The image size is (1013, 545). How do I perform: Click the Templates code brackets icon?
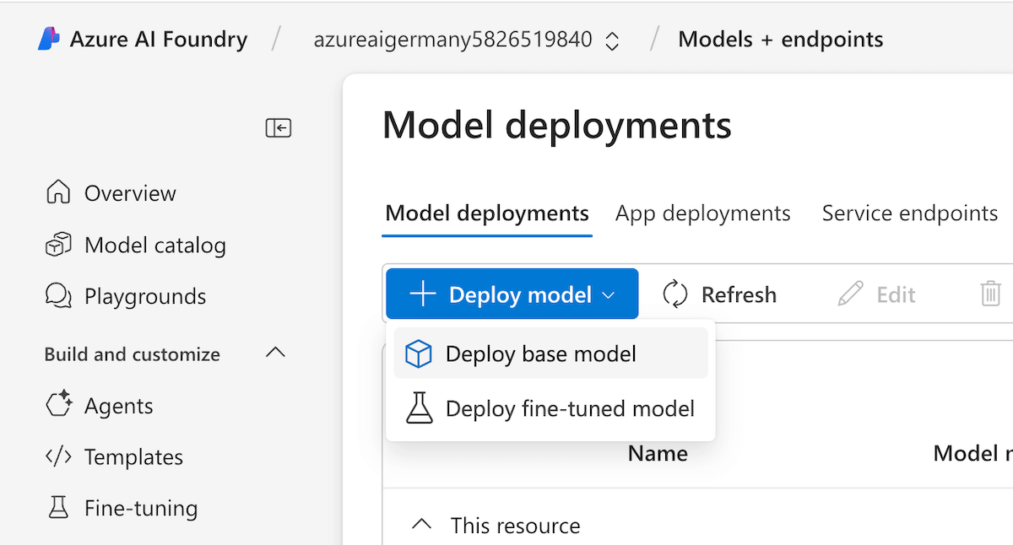click(57, 457)
